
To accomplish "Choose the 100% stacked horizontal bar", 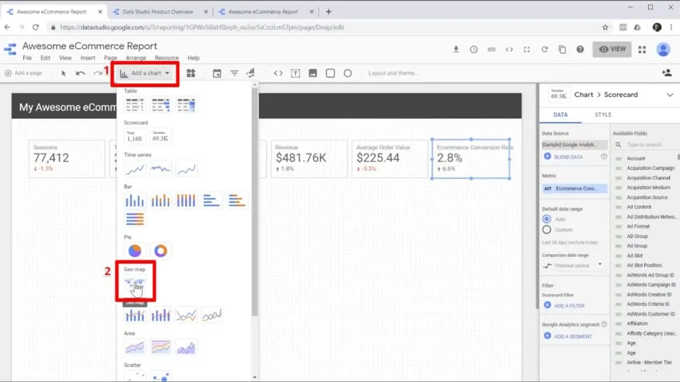I will coord(135,219).
